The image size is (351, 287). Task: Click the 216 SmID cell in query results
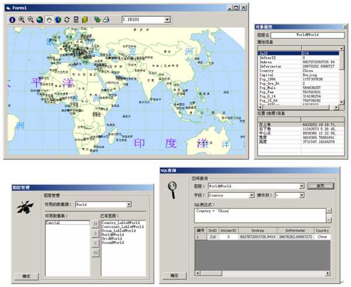click(x=212, y=237)
